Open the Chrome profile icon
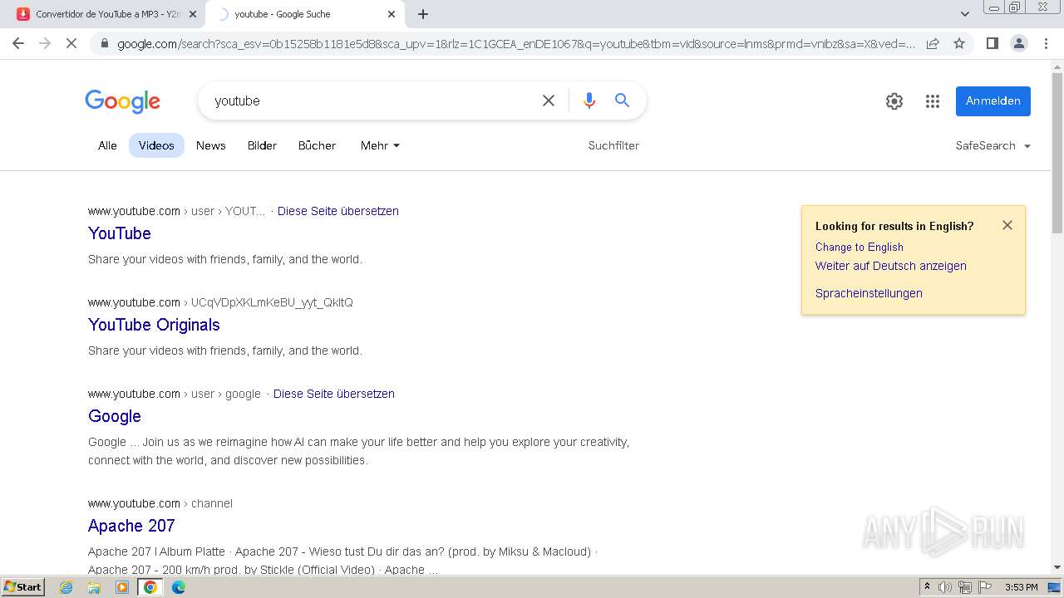 coord(1018,43)
